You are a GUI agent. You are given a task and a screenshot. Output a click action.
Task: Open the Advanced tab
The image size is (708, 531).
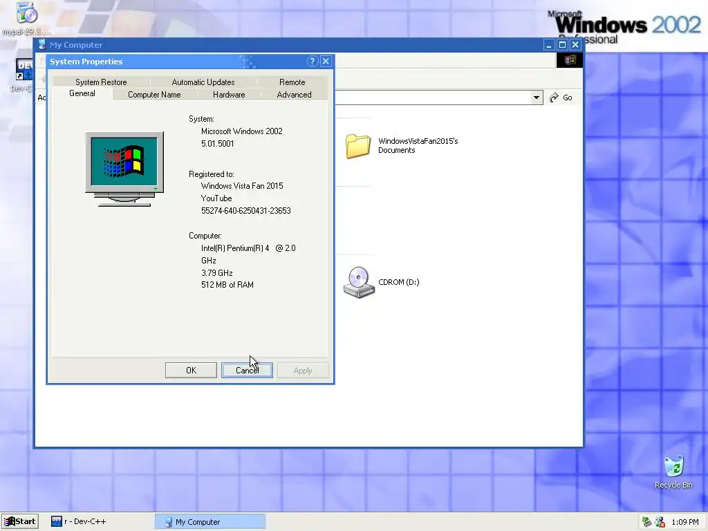coord(294,94)
